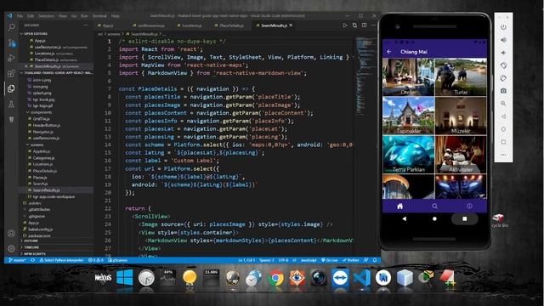Open the Explorer view in activity bar
The width and height of the screenshot is (544, 306).
[11, 88]
